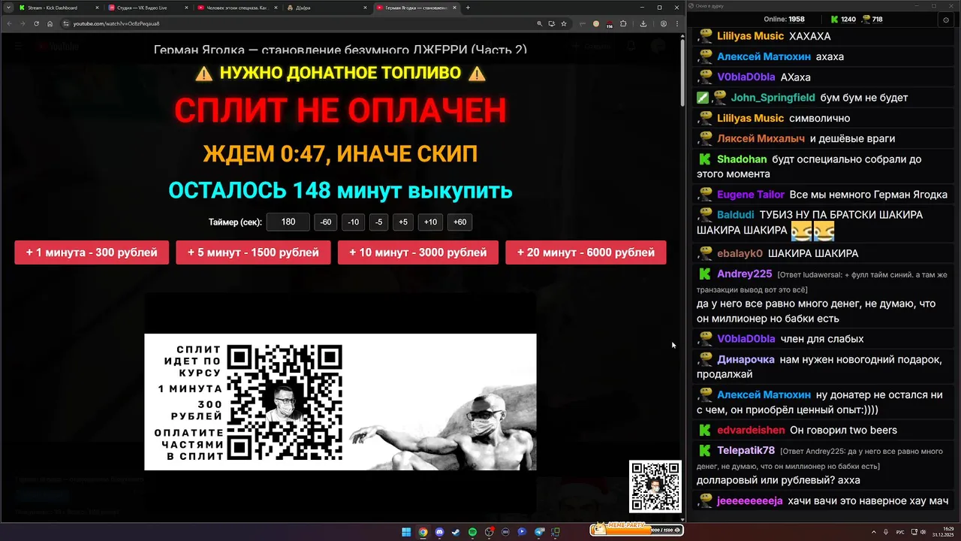
Task: Open Telegram from the taskbar
Action: pos(539,532)
